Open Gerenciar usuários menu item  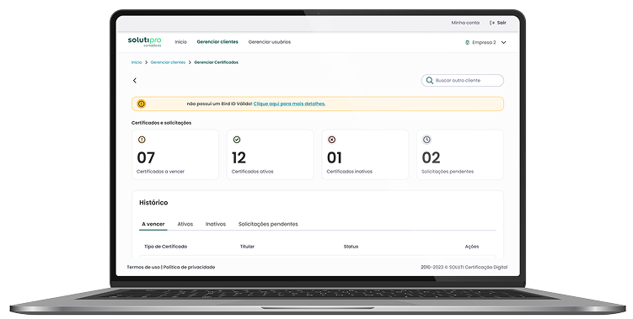269,42
